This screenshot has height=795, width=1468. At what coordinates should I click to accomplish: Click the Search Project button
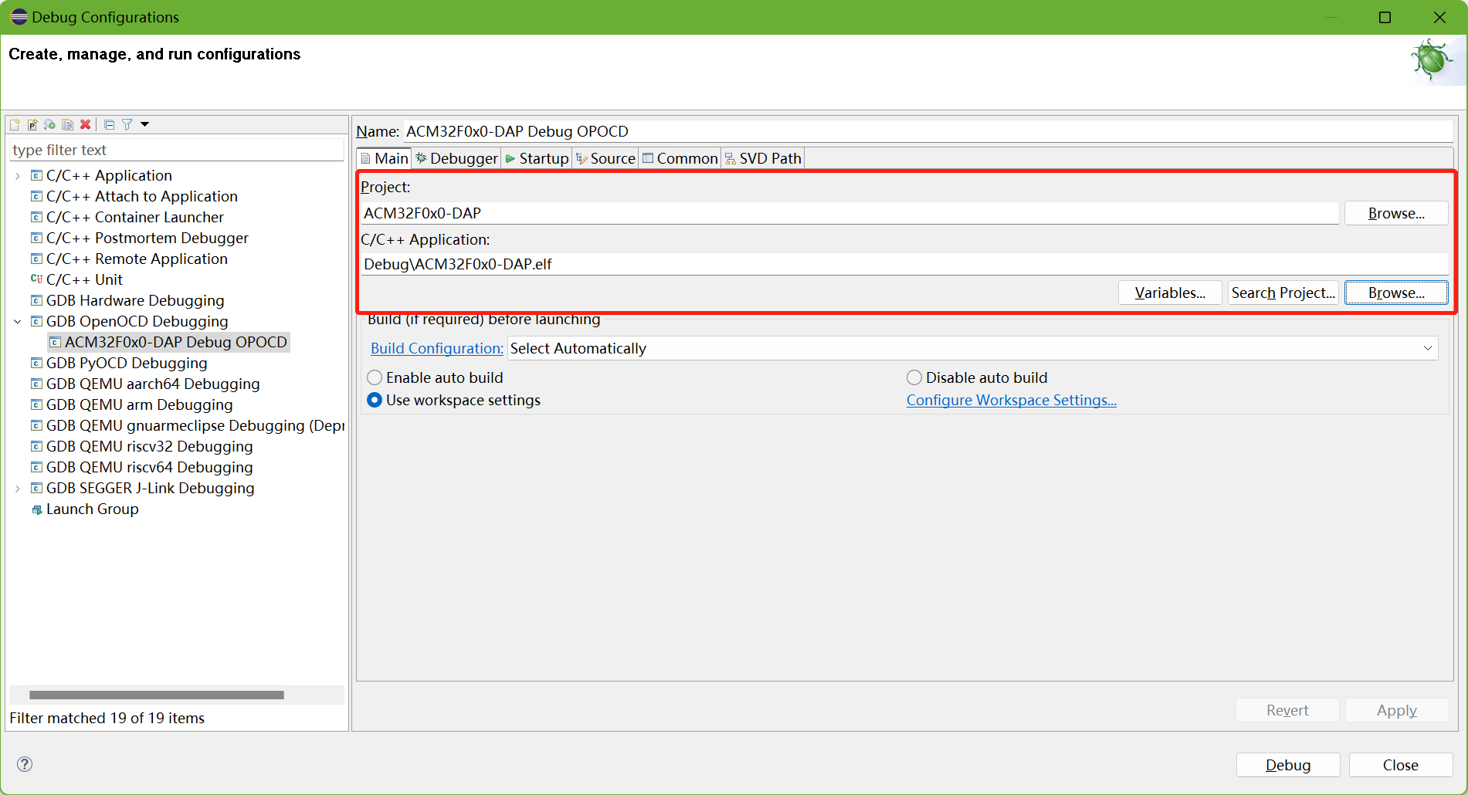(x=1282, y=293)
